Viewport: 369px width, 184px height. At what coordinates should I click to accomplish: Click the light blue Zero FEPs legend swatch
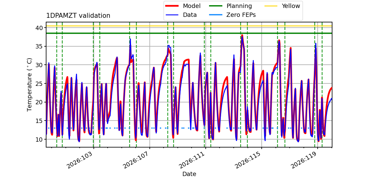point(216,15)
